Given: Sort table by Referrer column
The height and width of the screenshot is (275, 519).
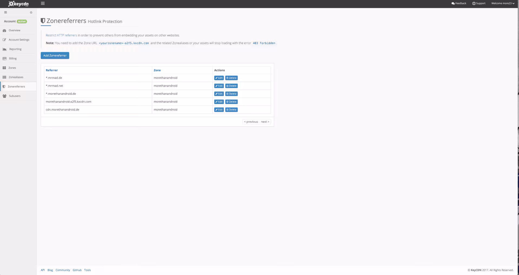Looking at the screenshot, I should pyautogui.click(x=52, y=70).
